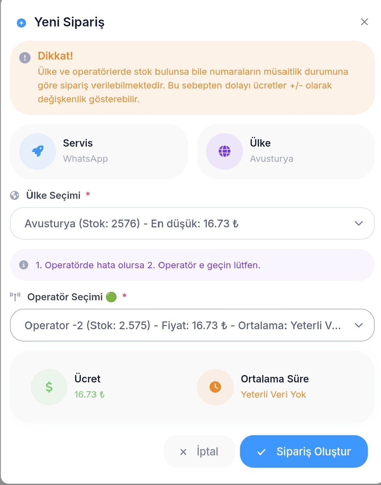Image resolution: width=381 pixels, height=485 pixels.
Task: Click the info icon in the operator notice
Action: click(24, 265)
